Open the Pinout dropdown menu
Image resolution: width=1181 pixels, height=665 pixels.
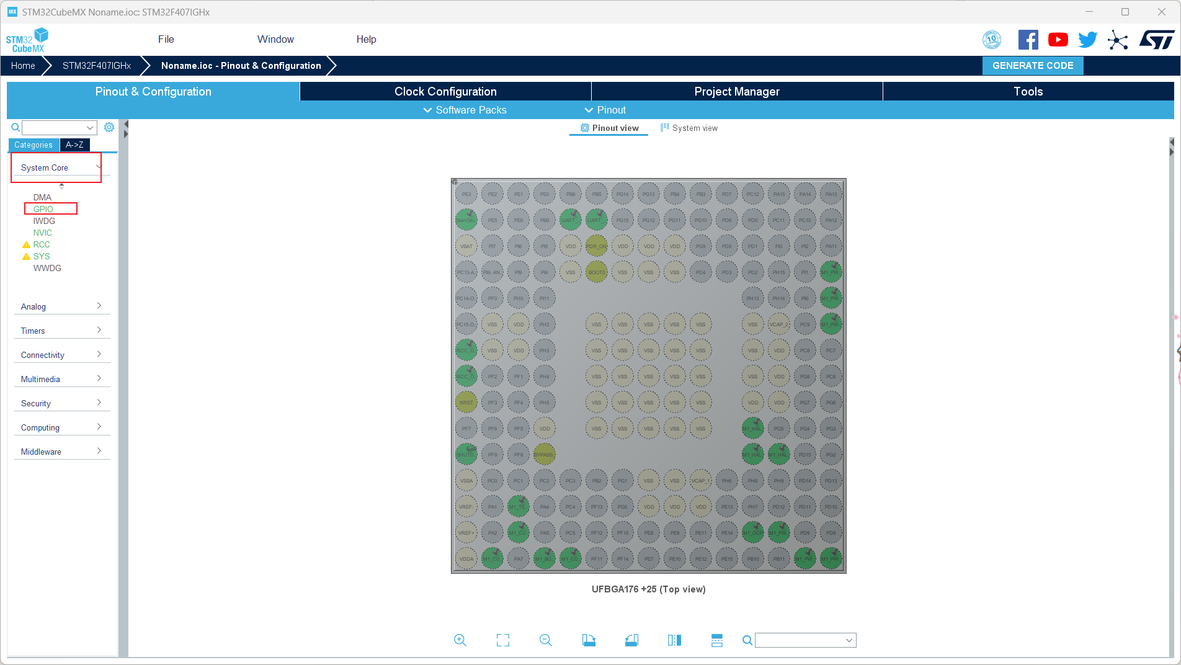[x=605, y=110]
